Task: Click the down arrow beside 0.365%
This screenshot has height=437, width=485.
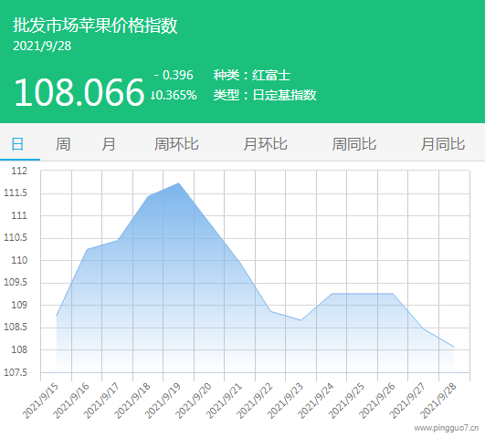Action: click(x=153, y=95)
